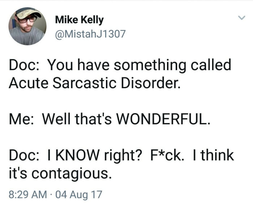Open Mike Kelly's profile picture

point(27,26)
